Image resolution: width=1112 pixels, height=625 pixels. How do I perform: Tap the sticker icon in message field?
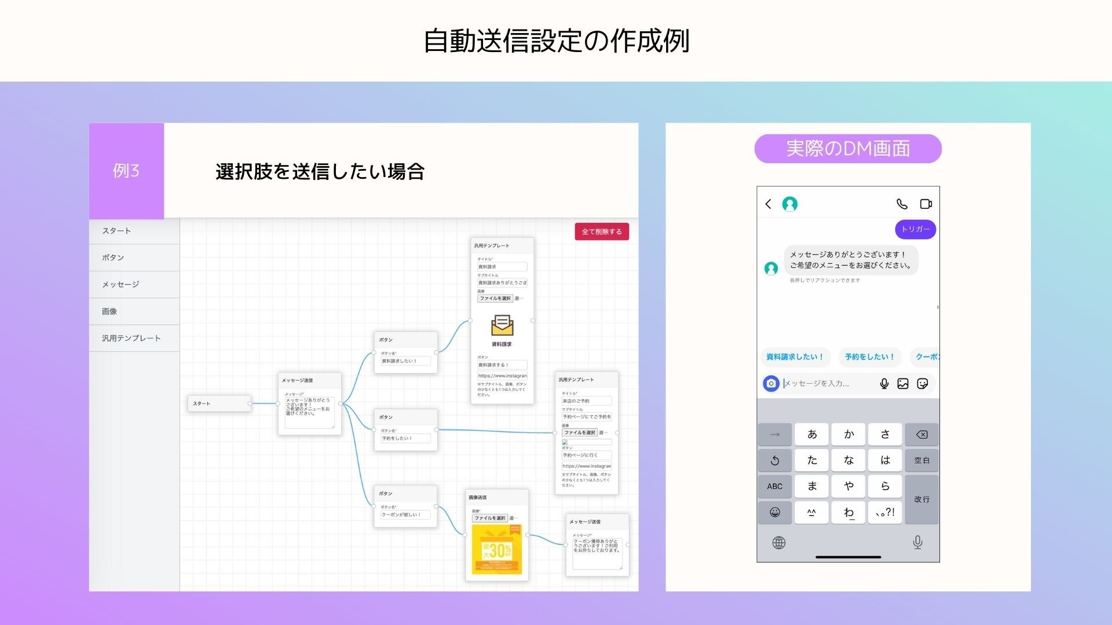pos(923,384)
